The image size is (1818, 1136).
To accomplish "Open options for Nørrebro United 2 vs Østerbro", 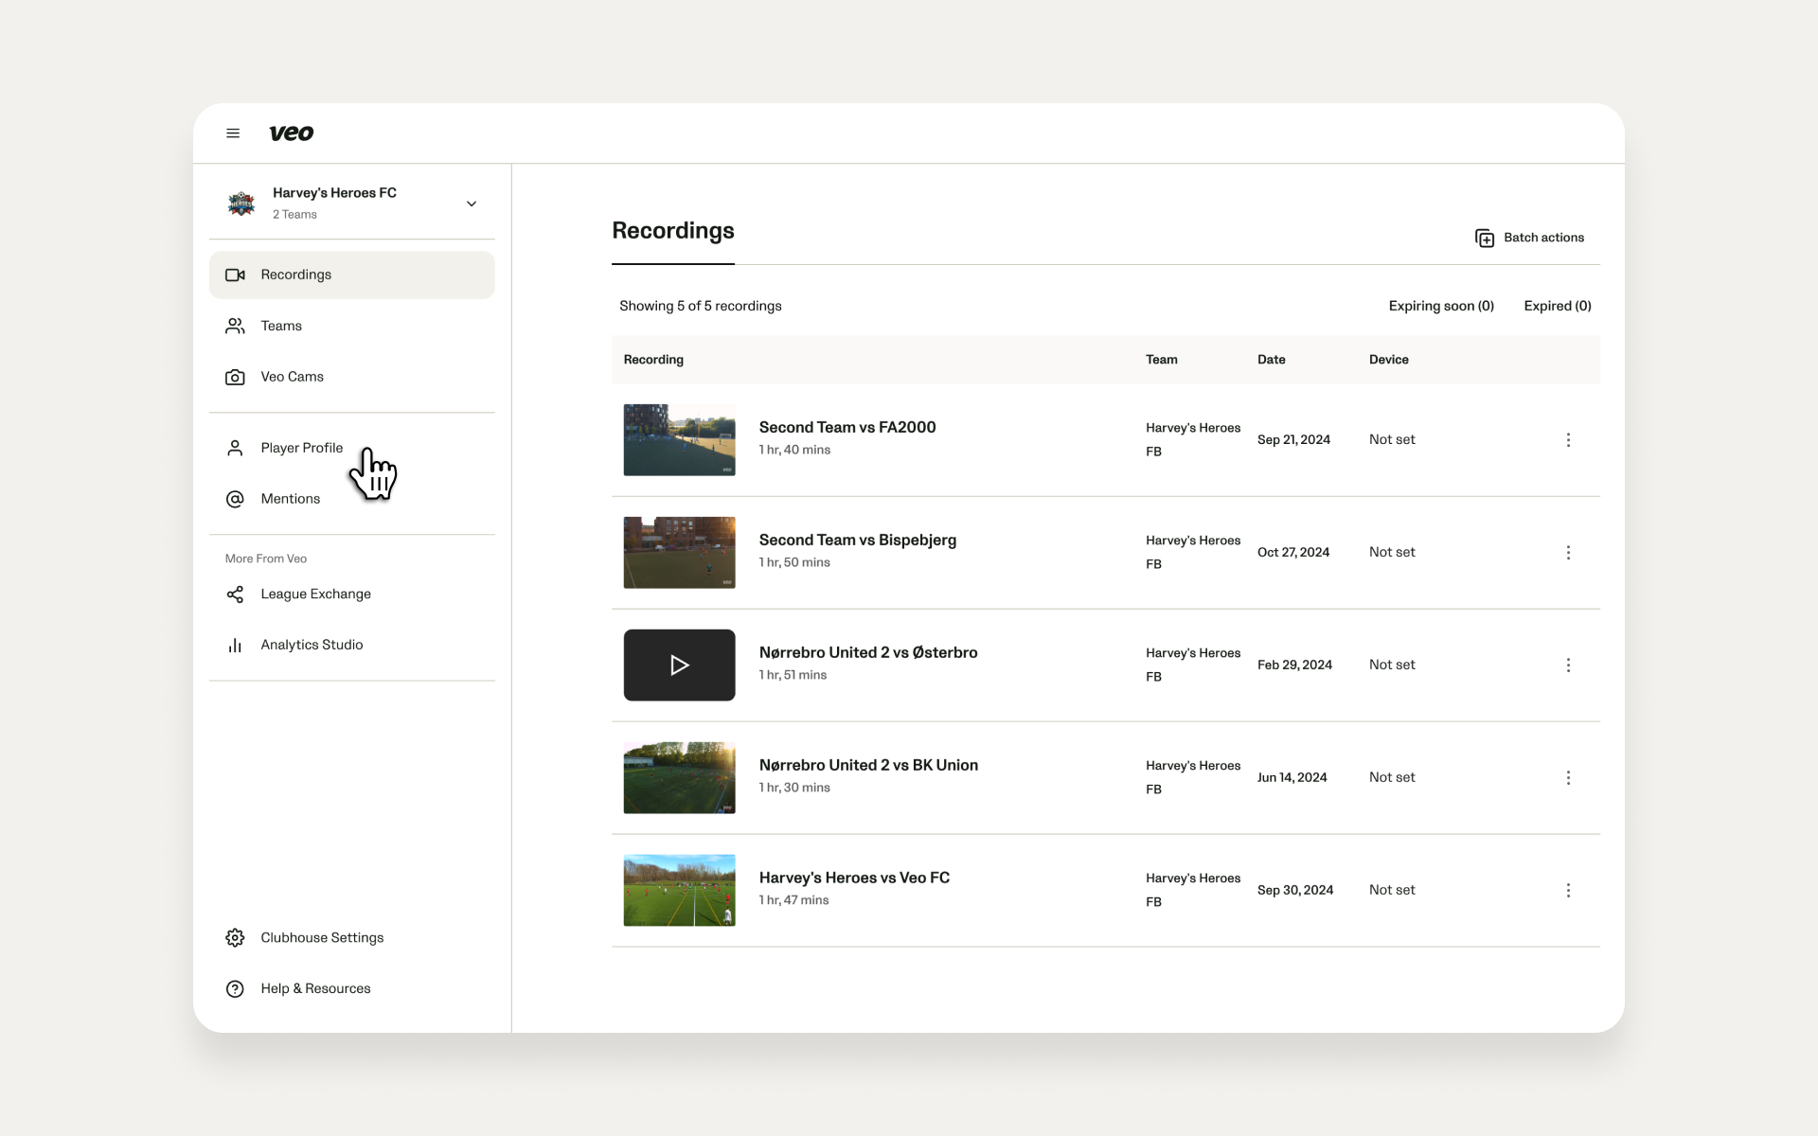I will tap(1568, 666).
